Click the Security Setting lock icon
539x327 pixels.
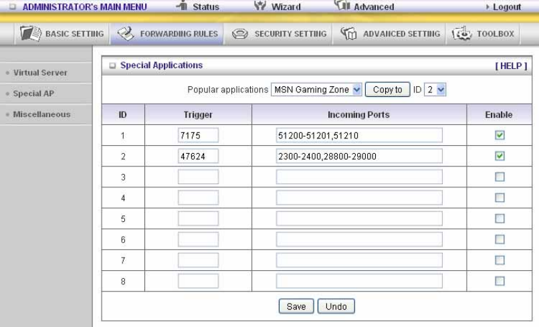click(x=240, y=33)
